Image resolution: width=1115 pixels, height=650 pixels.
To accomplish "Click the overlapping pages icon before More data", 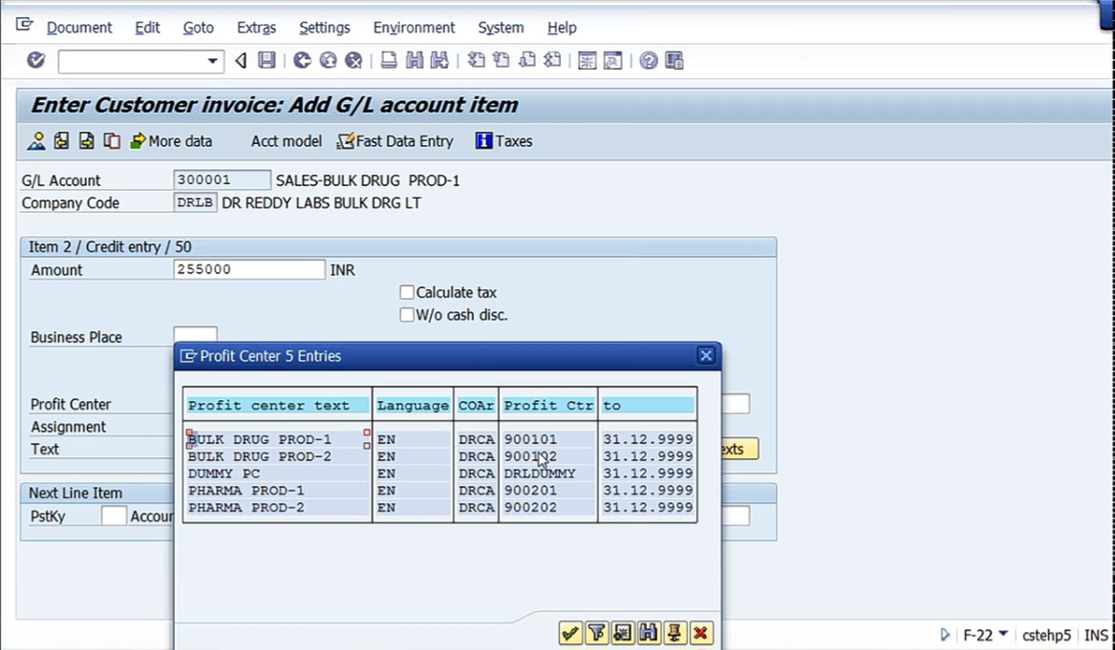I will coord(112,140).
